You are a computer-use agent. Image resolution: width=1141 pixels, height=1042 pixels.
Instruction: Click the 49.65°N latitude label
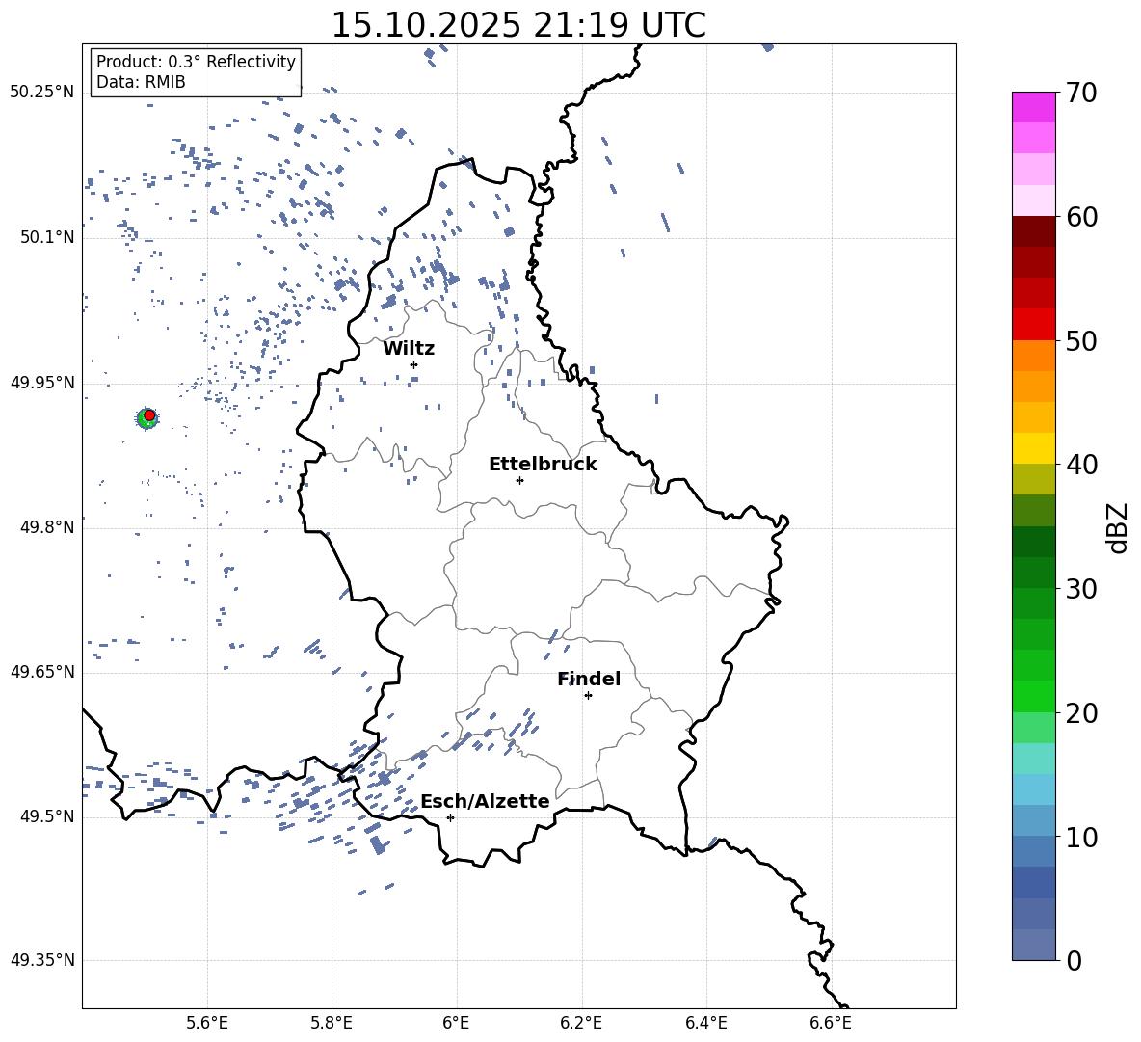(x=42, y=672)
